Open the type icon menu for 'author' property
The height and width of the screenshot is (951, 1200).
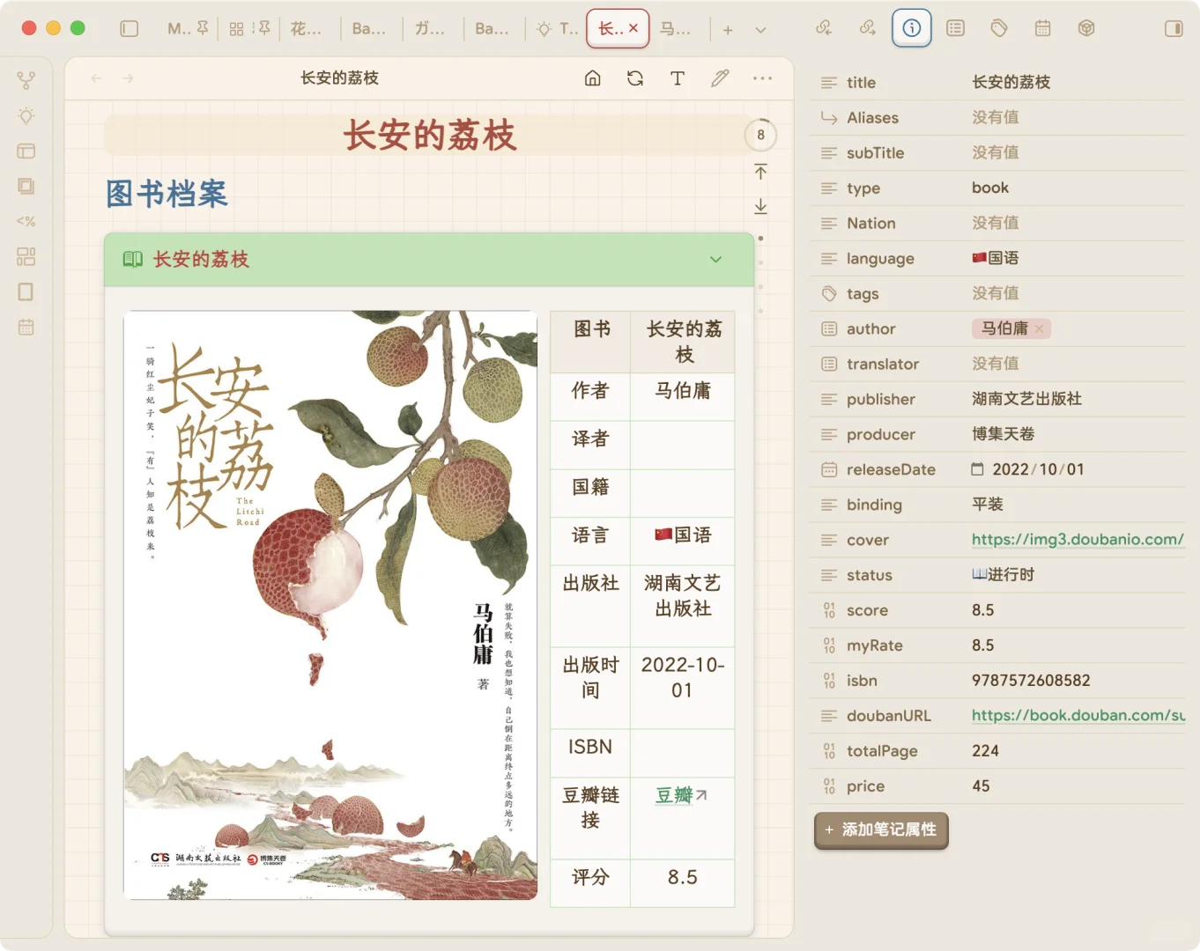coord(829,328)
